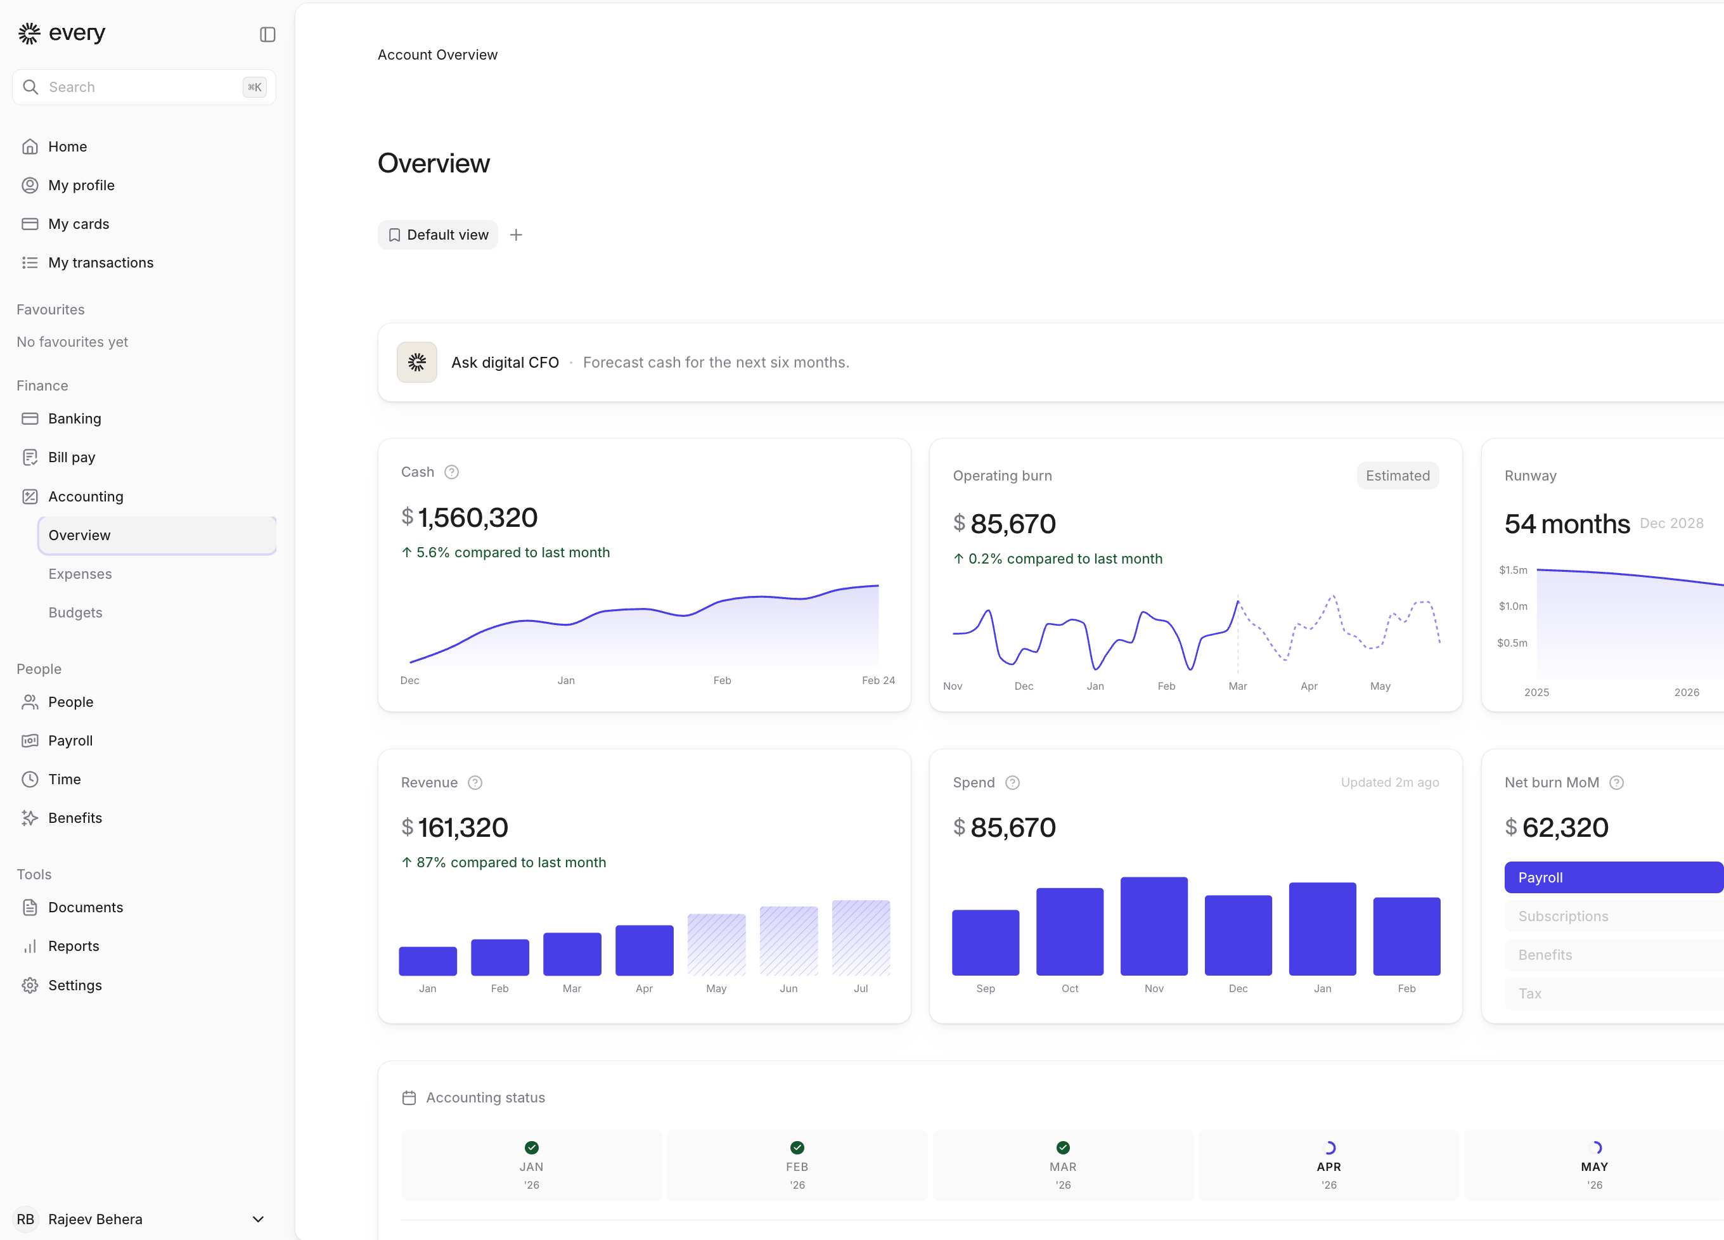Click the Nov bar in Spend chart

coord(1154,926)
